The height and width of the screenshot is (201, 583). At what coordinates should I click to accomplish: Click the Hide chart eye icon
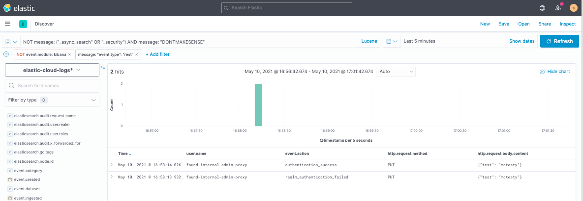coord(542,72)
